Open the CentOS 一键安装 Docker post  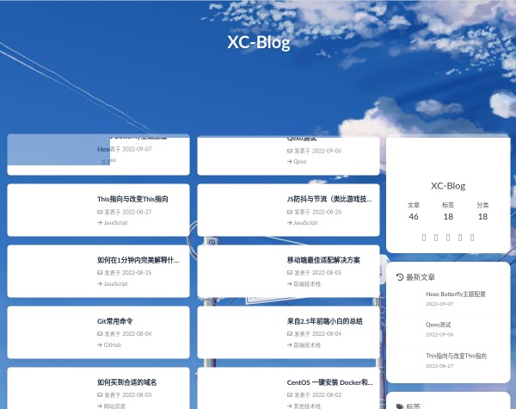point(330,382)
